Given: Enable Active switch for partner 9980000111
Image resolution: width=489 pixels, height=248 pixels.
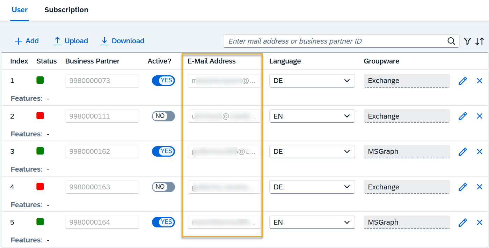Looking at the screenshot, I should (163, 116).
